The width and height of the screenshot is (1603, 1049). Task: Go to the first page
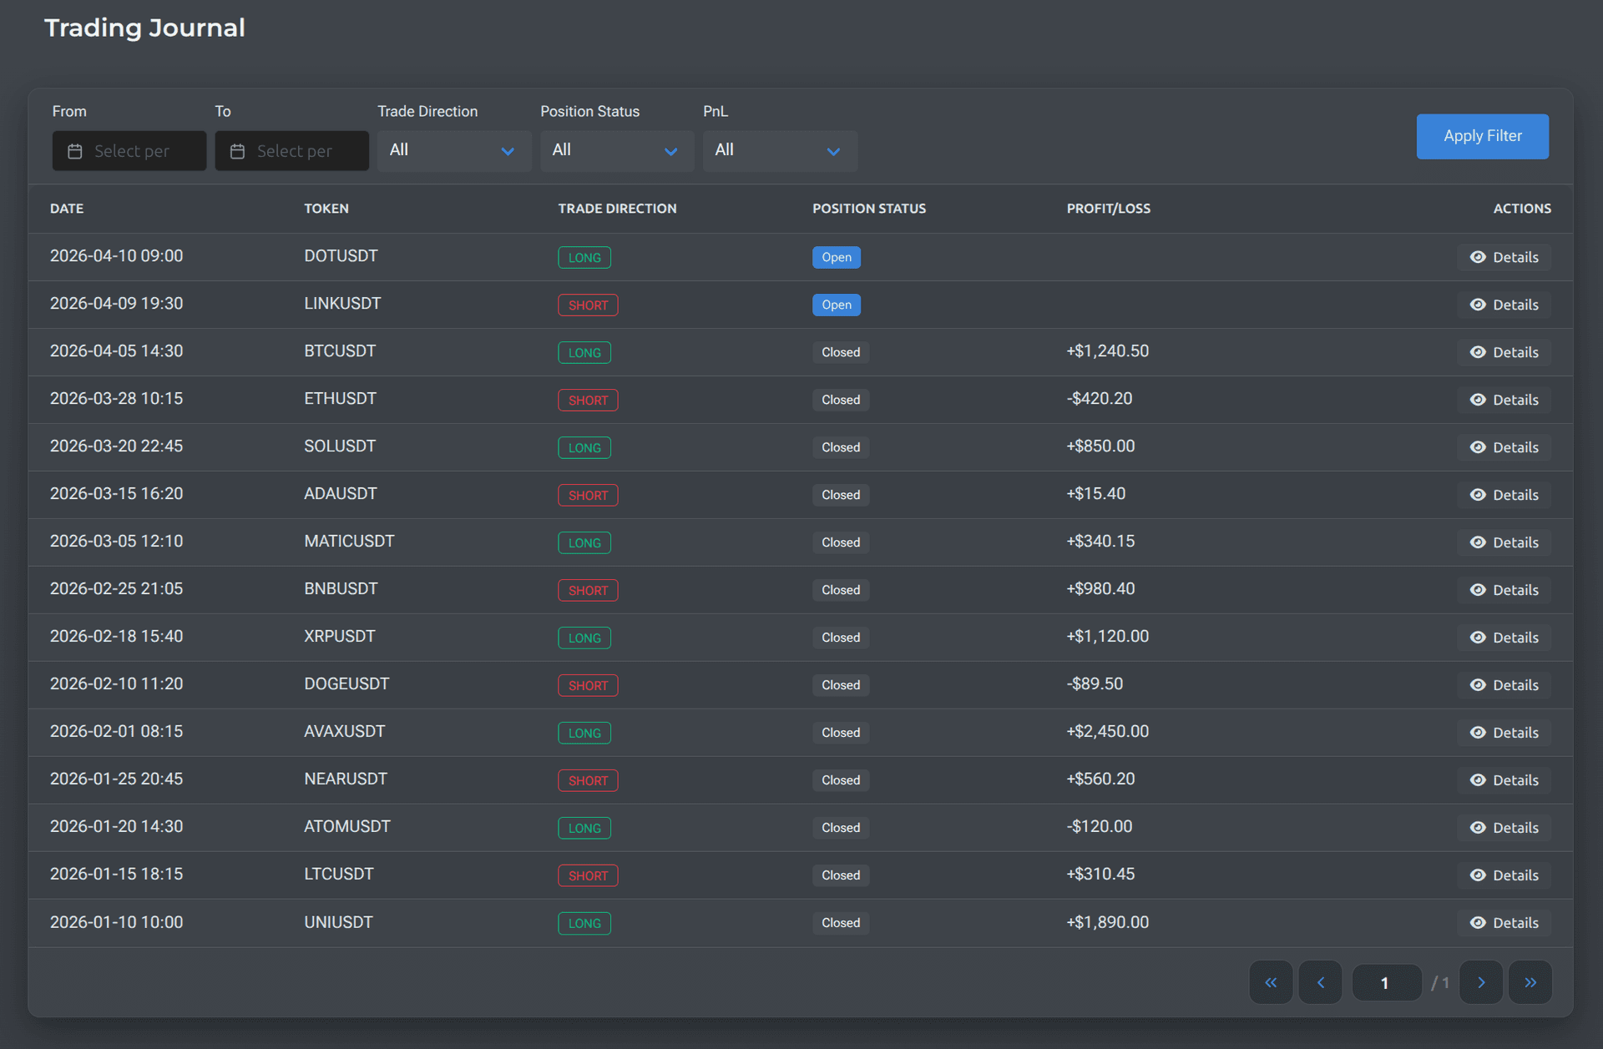(x=1271, y=982)
